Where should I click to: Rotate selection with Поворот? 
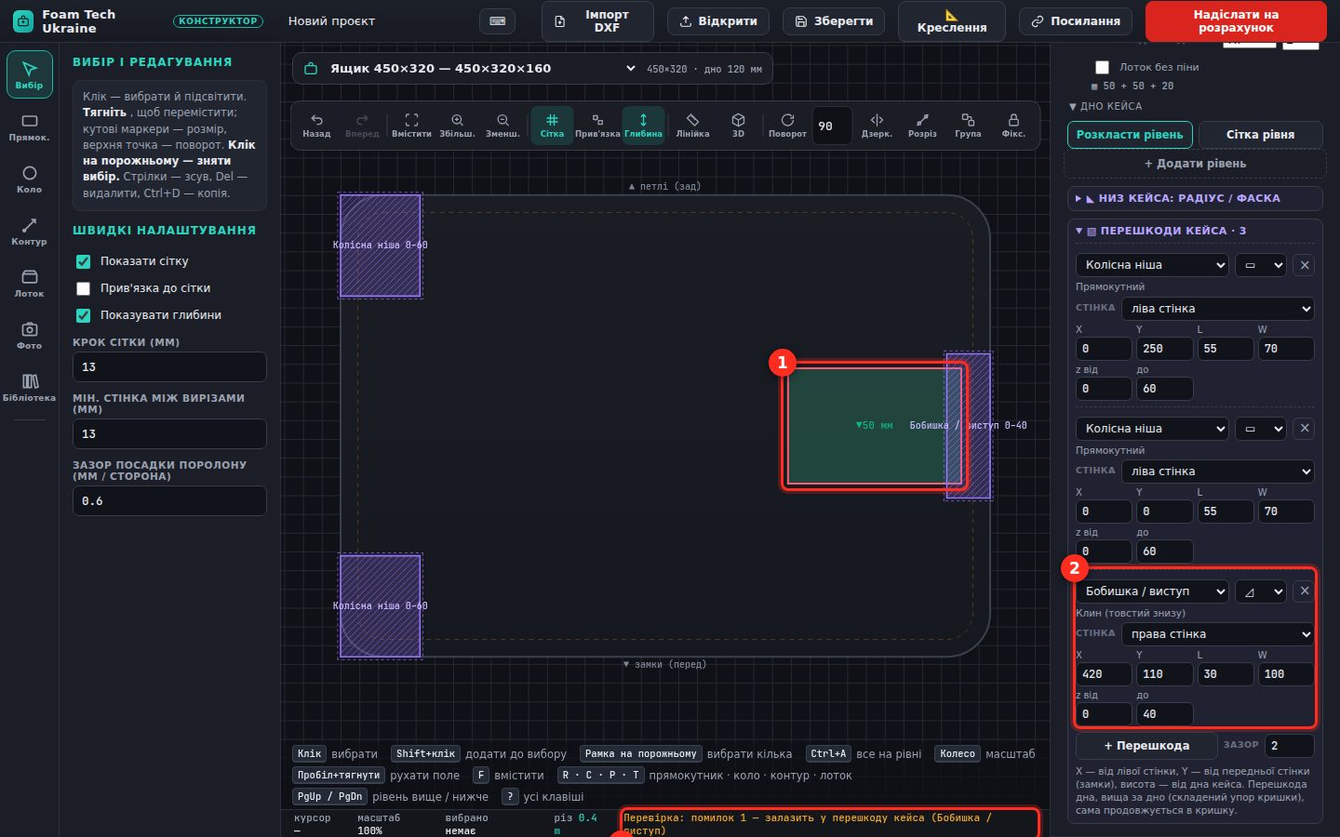[x=787, y=126]
